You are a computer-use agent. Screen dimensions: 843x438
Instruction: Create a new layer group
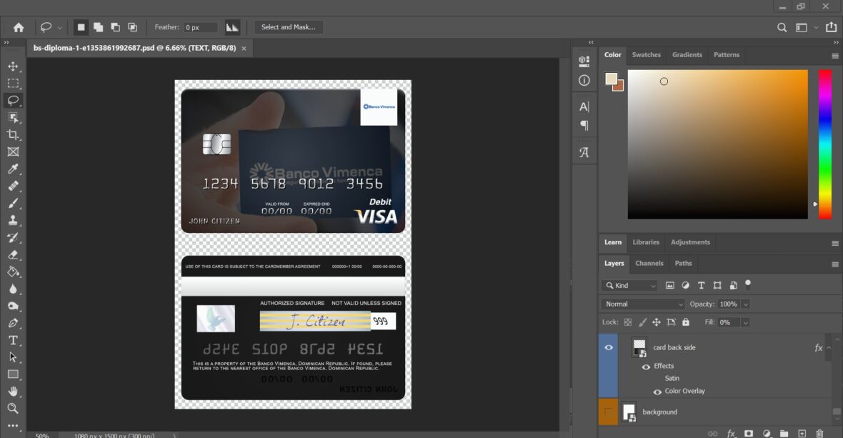click(x=784, y=433)
